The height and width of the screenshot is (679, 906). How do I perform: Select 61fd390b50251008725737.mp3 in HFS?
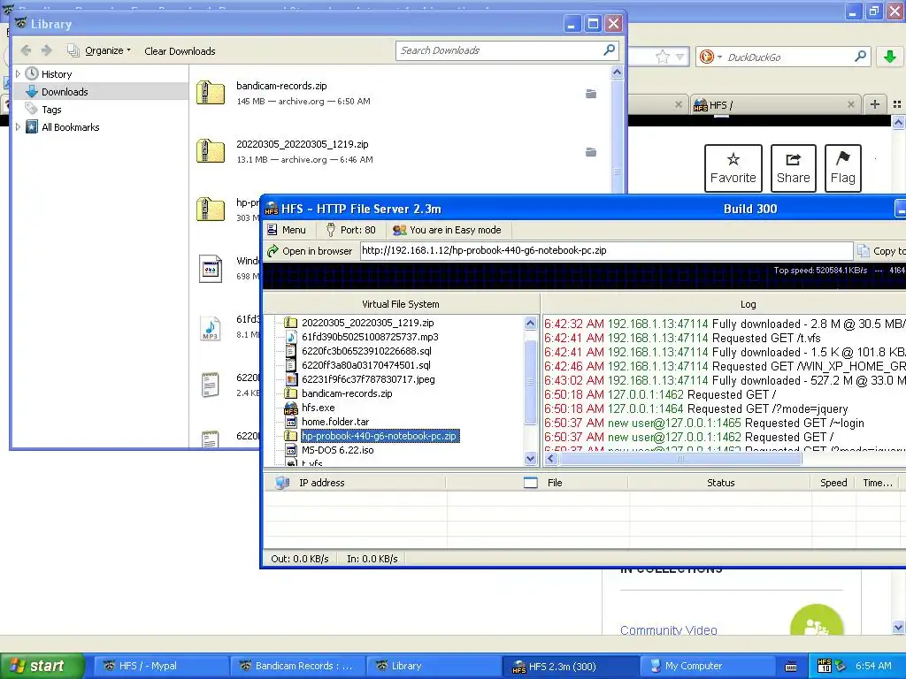click(370, 337)
